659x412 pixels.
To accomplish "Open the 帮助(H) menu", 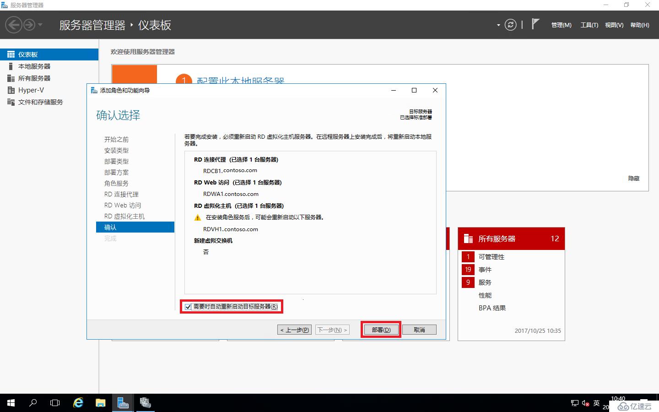I will pyautogui.click(x=640, y=25).
